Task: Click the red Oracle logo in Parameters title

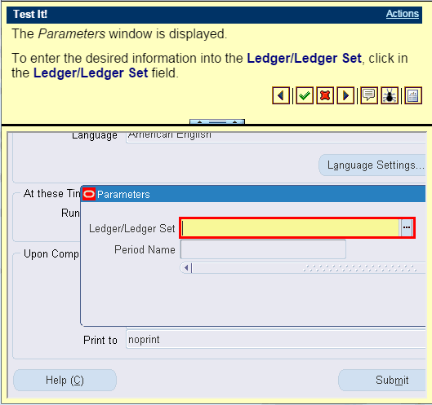Action: coord(89,195)
